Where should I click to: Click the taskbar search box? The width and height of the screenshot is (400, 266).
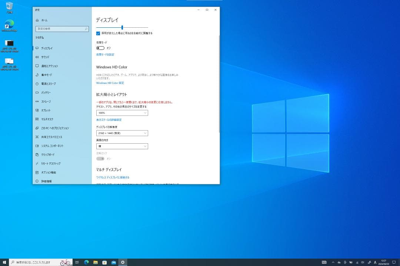pyautogui.click(x=41, y=262)
